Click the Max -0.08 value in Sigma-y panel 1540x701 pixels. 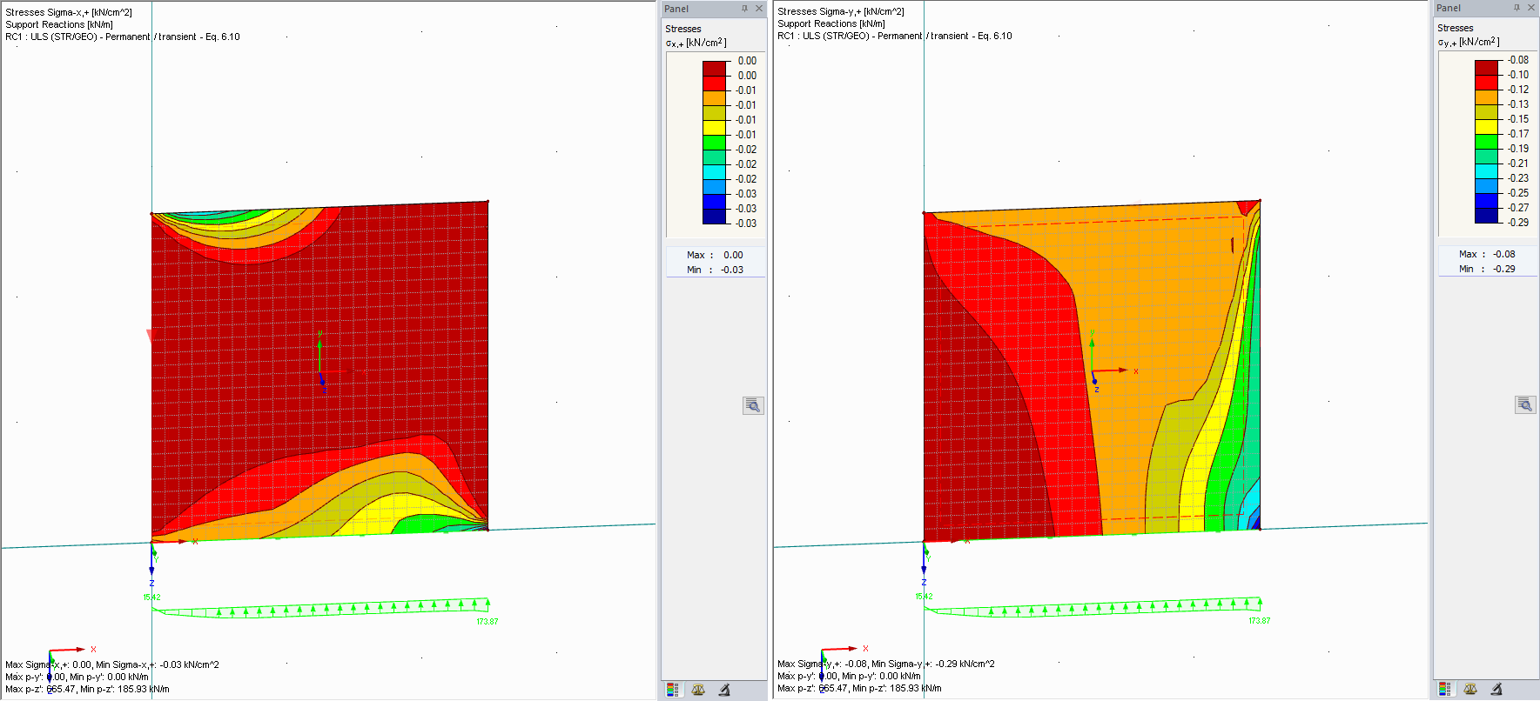pos(1504,254)
